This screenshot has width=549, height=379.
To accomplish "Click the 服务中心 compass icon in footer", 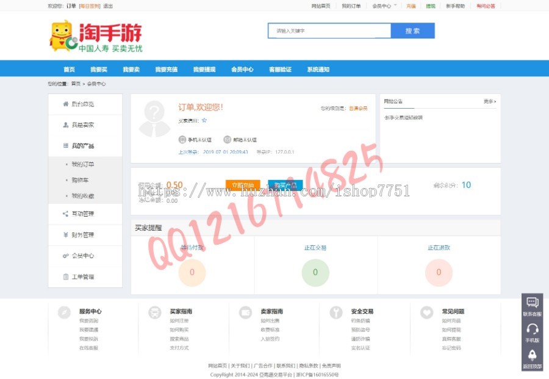I will (x=64, y=312).
